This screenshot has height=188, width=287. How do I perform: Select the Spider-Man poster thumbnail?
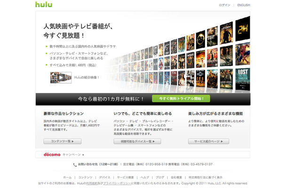(x=243, y=54)
